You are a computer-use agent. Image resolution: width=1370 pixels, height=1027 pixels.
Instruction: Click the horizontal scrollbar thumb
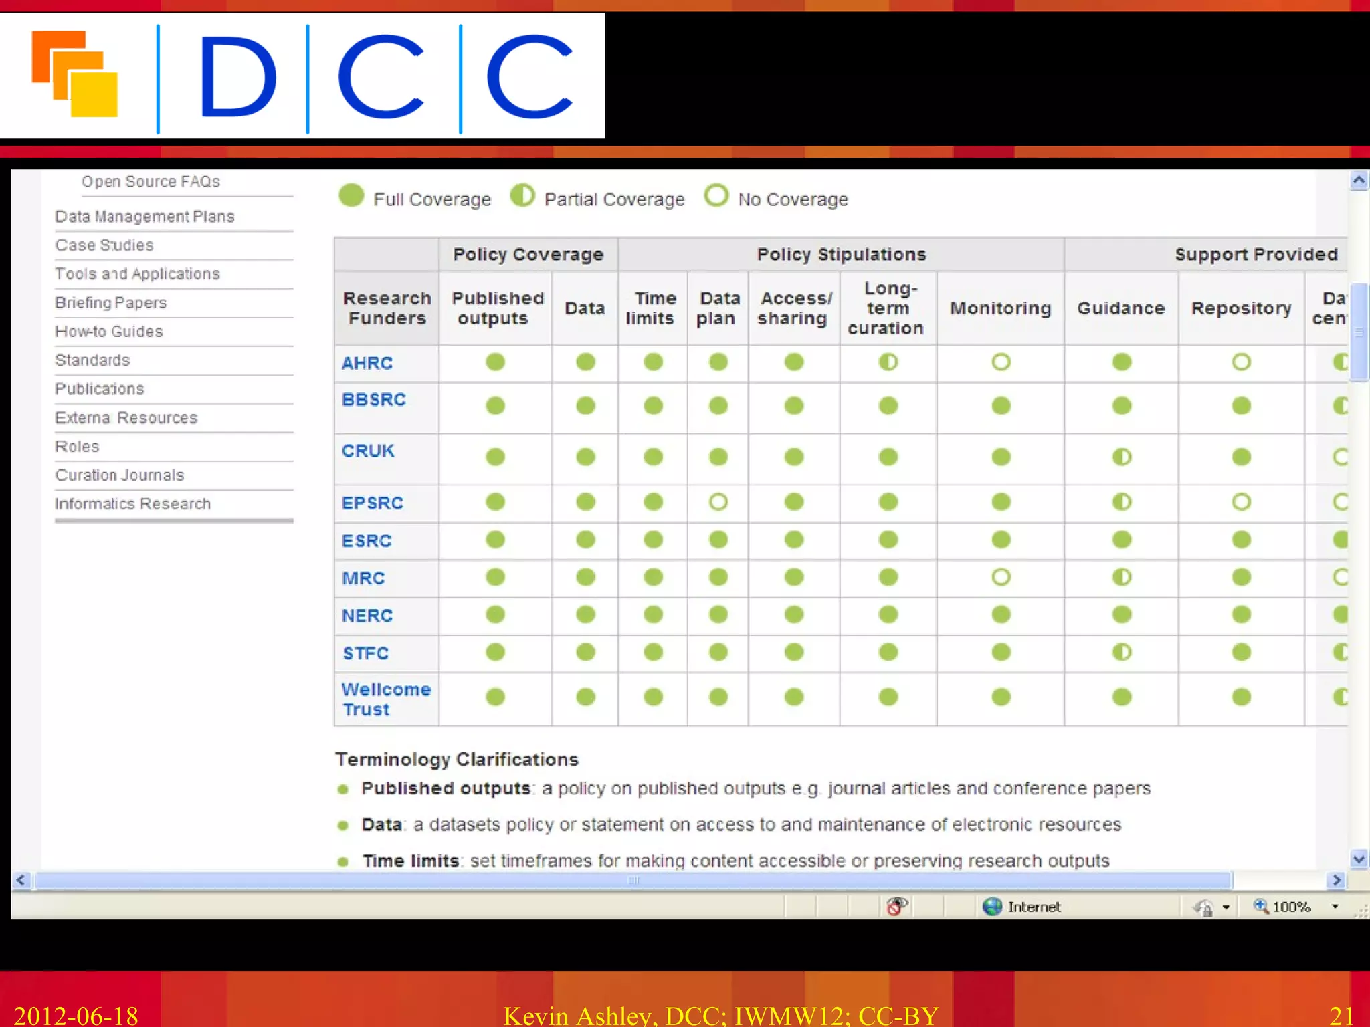coord(633,880)
